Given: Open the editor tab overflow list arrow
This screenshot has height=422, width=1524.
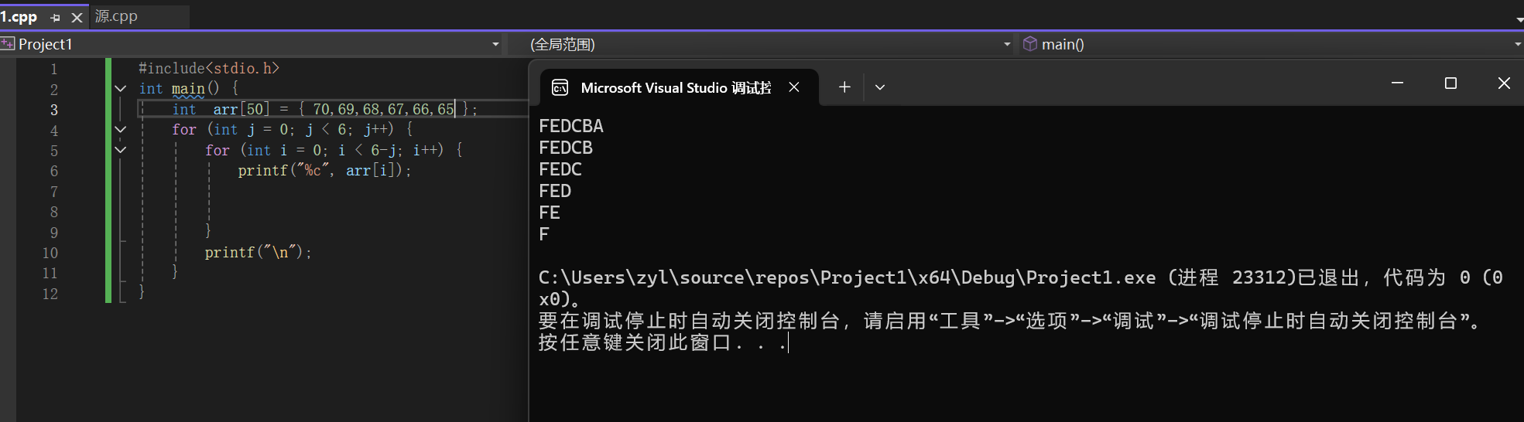Looking at the screenshot, I should pos(1519,19).
